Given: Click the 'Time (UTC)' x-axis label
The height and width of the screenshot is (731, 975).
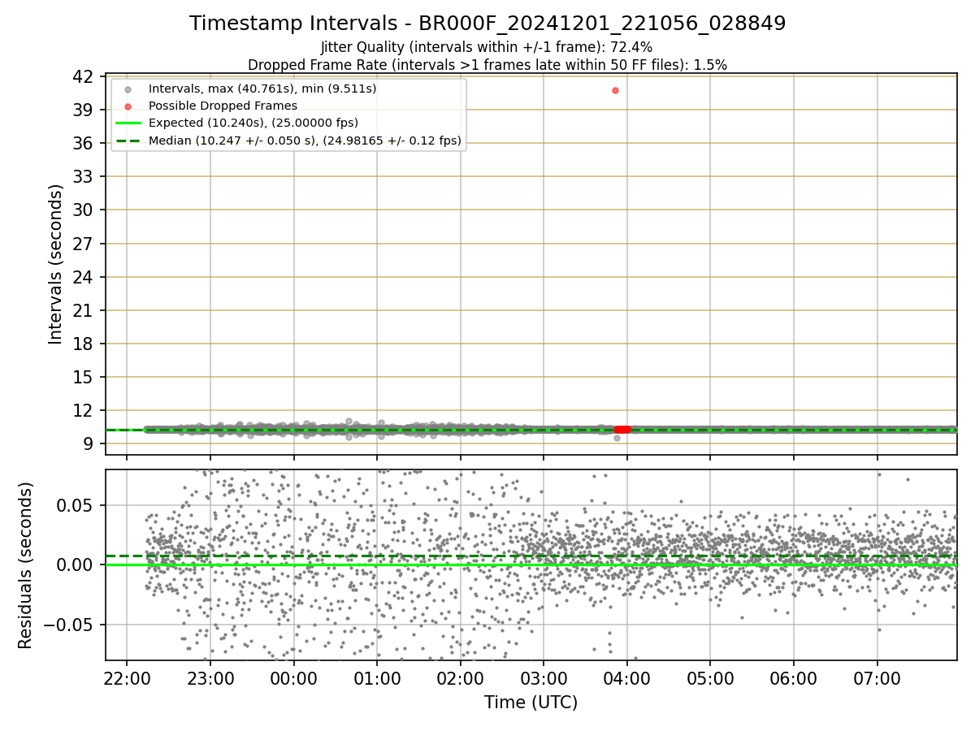Looking at the screenshot, I should point(531,703).
